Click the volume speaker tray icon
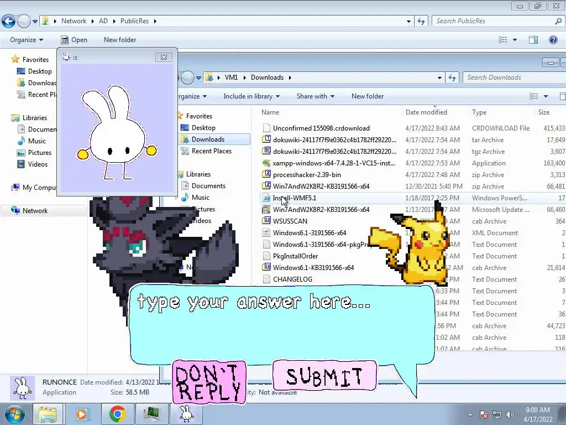Image resolution: width=566 pixels, height=425 pixels. [x=510, y=414]
